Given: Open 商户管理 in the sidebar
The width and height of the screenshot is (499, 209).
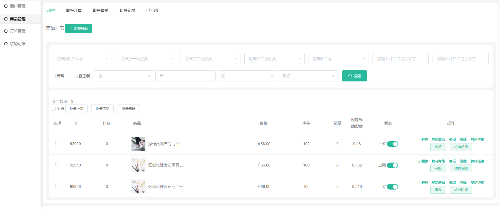Looking at the screenshot, I should [x=18, y=6].
